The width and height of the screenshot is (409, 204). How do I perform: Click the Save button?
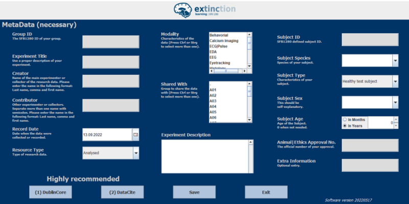click(194, 192)
